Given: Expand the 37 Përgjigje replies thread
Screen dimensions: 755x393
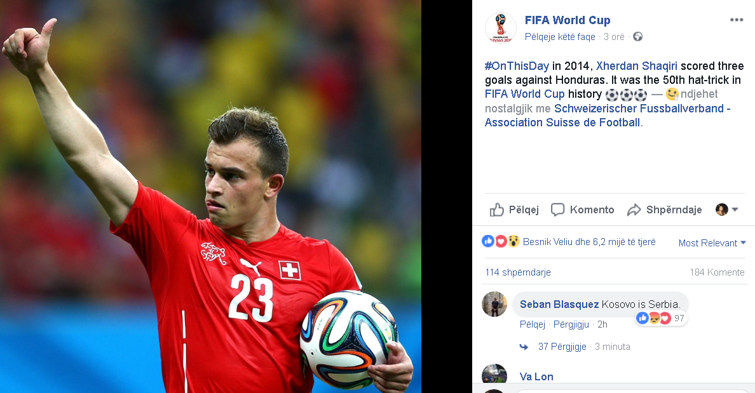Looking at the screenshot, I should tap(562, 347).
